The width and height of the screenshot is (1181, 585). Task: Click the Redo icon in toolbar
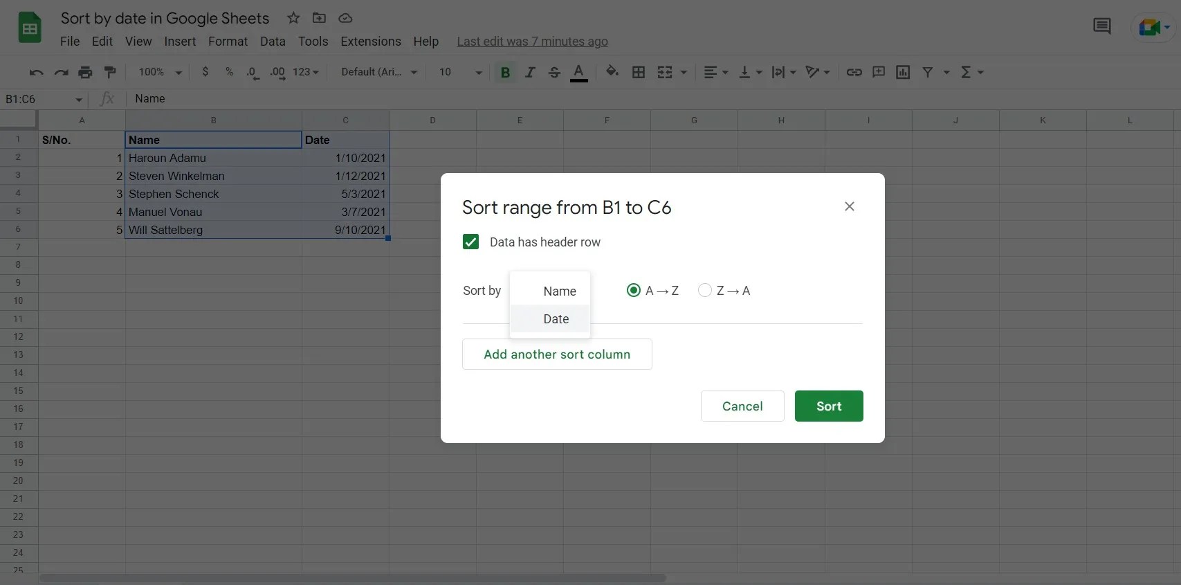coord(61,72)
